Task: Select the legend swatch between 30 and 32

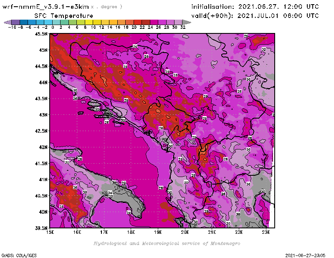Action: tap(178, 22)
